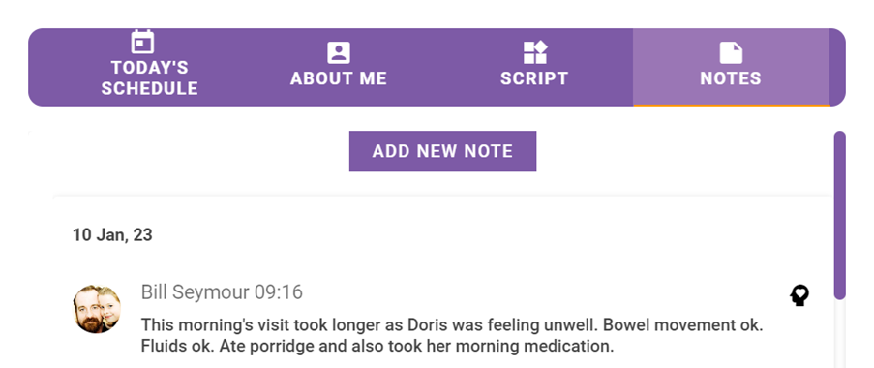Image resolution: width=874 pixels, height=368 pixels.
Task: Click the purple vertical scrollbar thumb
Action: pyautogui.click(x=839, y=215)
